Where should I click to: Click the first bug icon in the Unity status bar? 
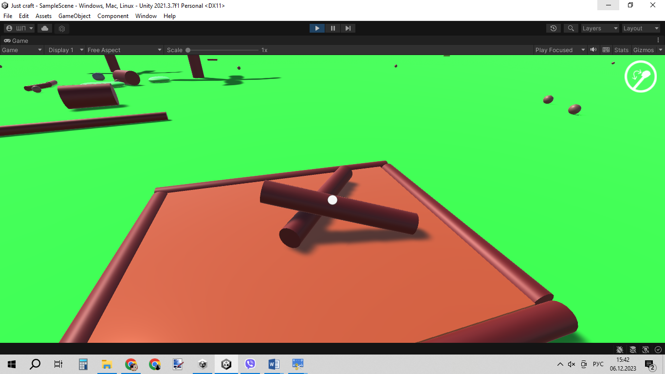pos(620,349)
